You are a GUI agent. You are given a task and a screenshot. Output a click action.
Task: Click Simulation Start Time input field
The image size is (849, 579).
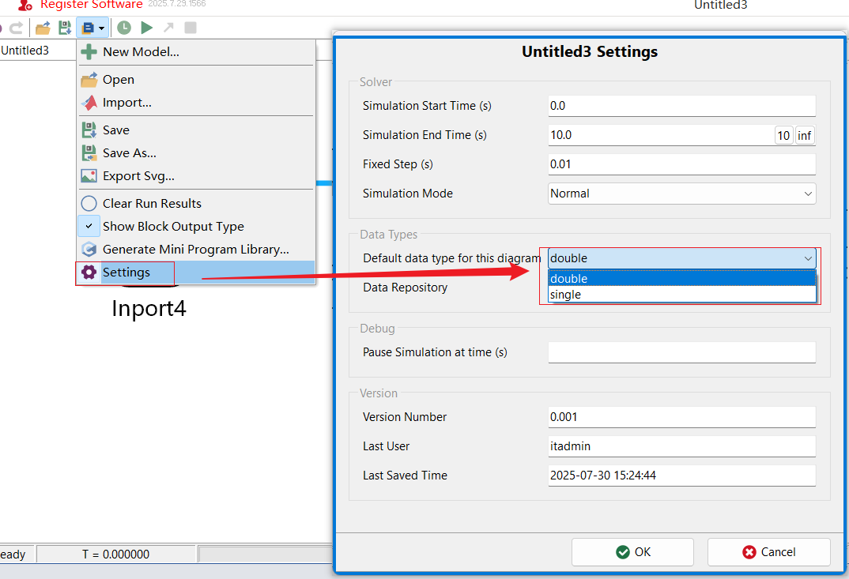(681, 106)
